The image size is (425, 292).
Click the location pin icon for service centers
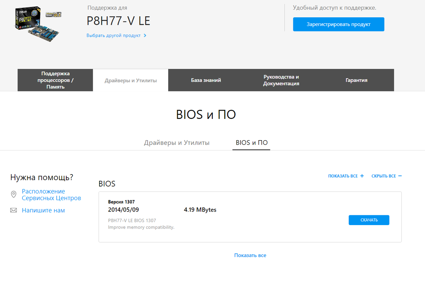click(13, 194)
